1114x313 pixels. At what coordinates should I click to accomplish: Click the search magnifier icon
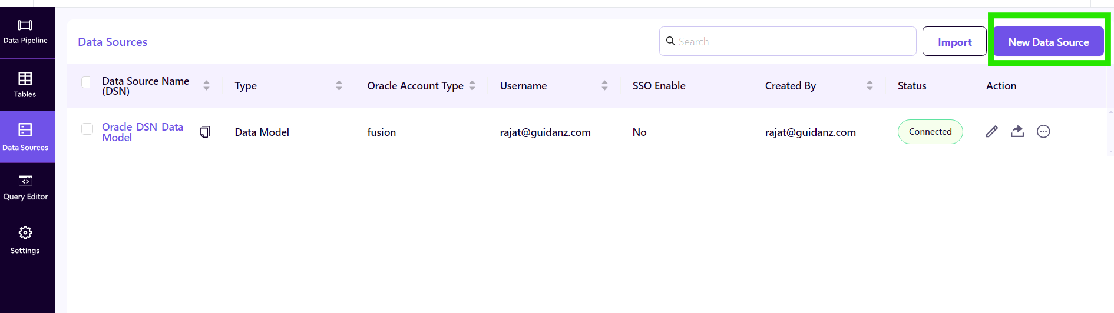pyautogui.click(x=670, y=41)
